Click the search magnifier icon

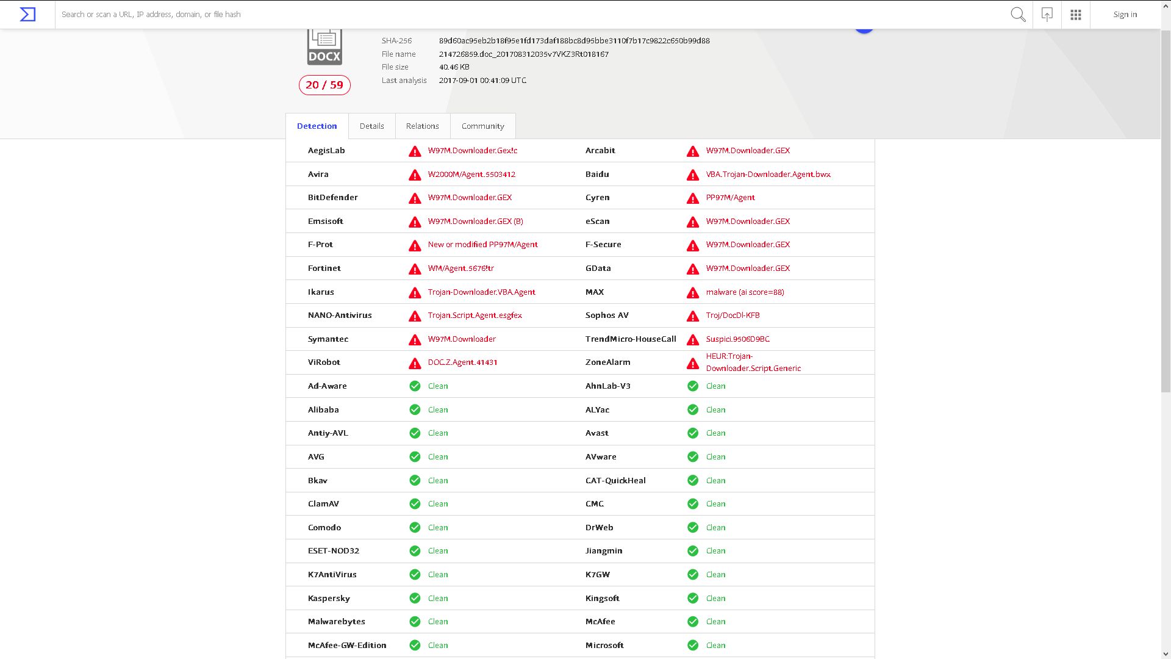(x=1018, y=14)
